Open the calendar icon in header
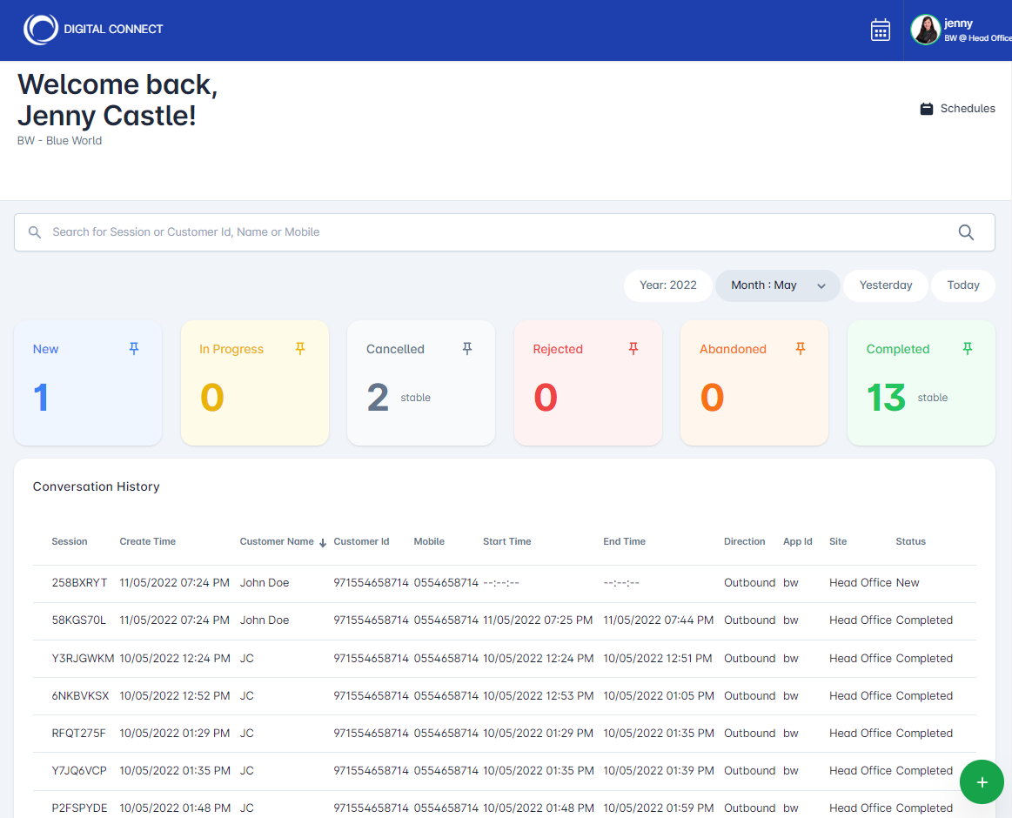 click(881, 30)
